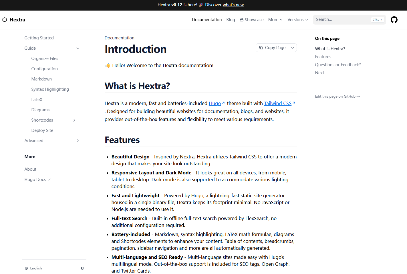Open Syntax Highlighting sidebar page
This screenshot has height=274, width=407.
[x=50, y=89]
